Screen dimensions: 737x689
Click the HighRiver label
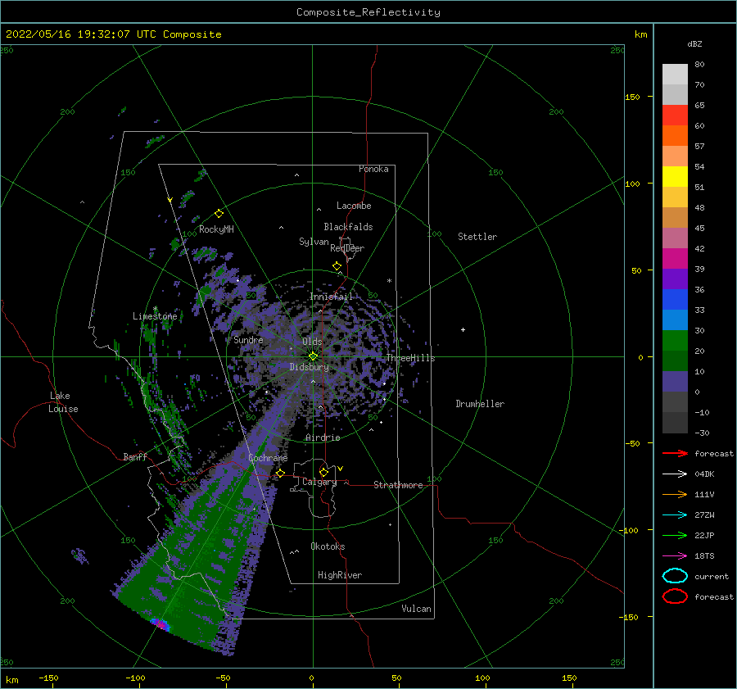tap(340, 575)
